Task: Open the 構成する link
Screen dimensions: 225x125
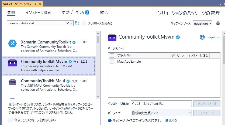Action: [171, 120]
